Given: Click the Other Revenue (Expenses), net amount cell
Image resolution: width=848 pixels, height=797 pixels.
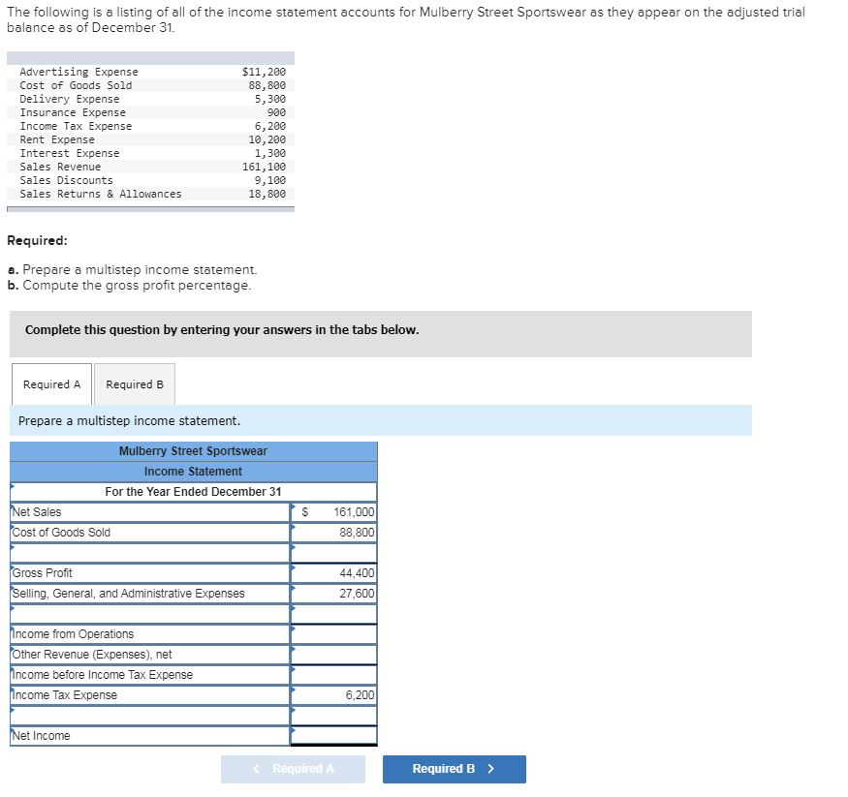Looking at the screenshot, I should coord(334,655).
